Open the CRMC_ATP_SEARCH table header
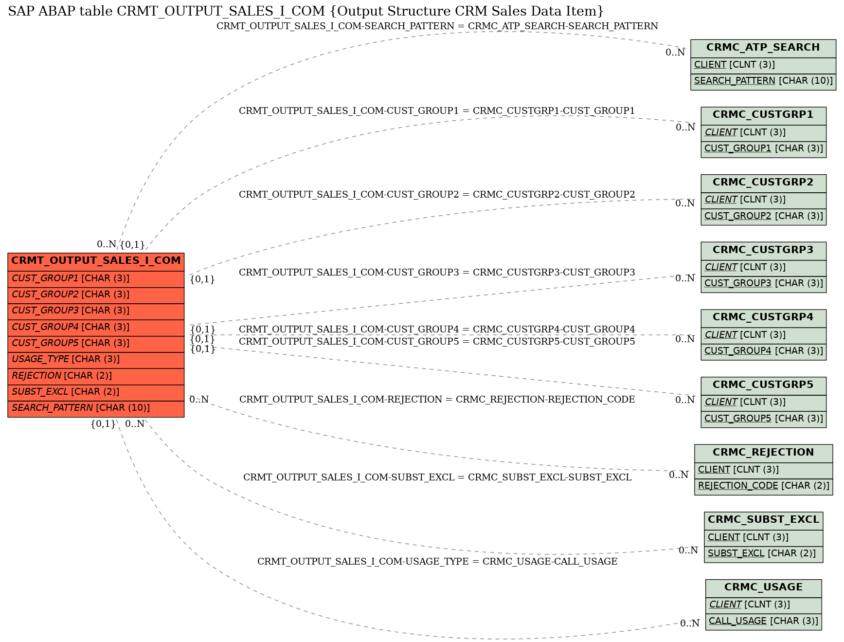The height and width of the screenshot is (642, 844). (763, 48)
